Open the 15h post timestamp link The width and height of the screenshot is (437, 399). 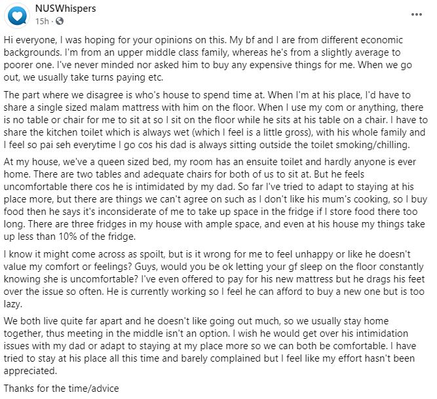[42, 21]
